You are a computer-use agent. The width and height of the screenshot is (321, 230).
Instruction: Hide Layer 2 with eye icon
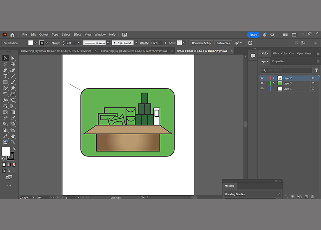(262, 78)
